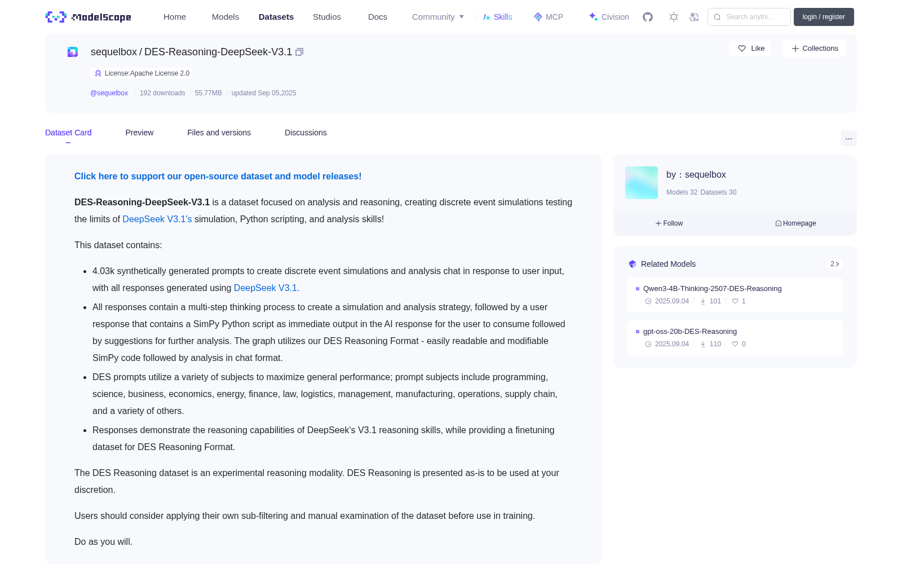Open the Community dropdown menu

[438, 17]
